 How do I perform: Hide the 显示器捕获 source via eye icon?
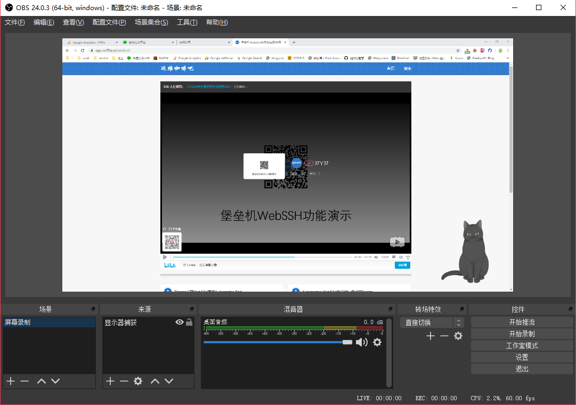coord(180,322)
